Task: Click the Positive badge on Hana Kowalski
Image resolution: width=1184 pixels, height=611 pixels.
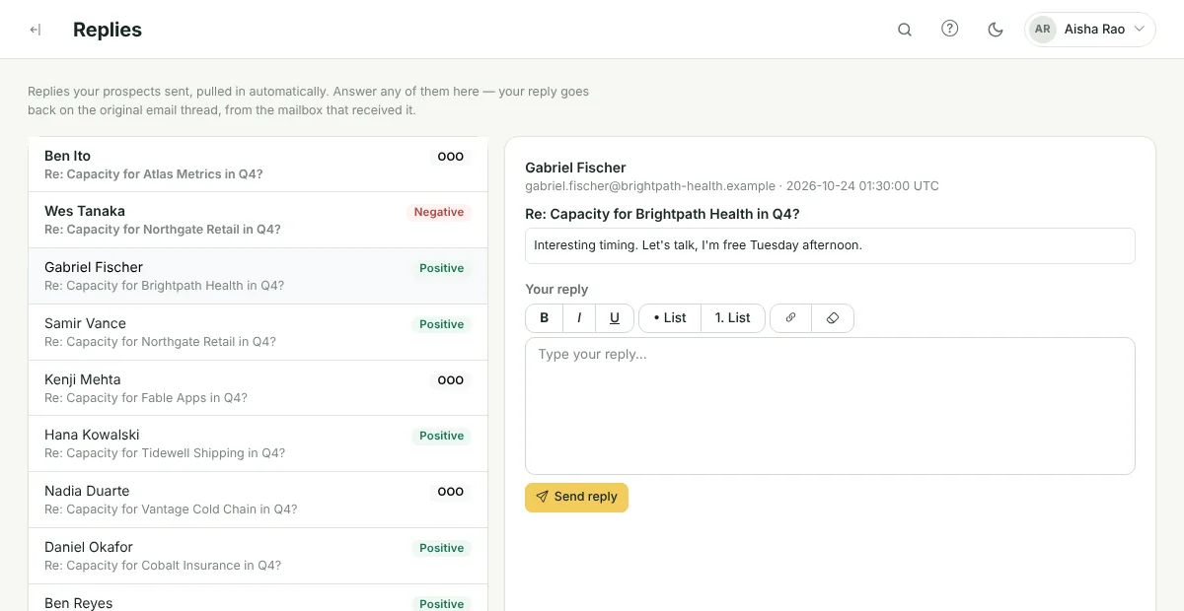Action: pos(441,436)
